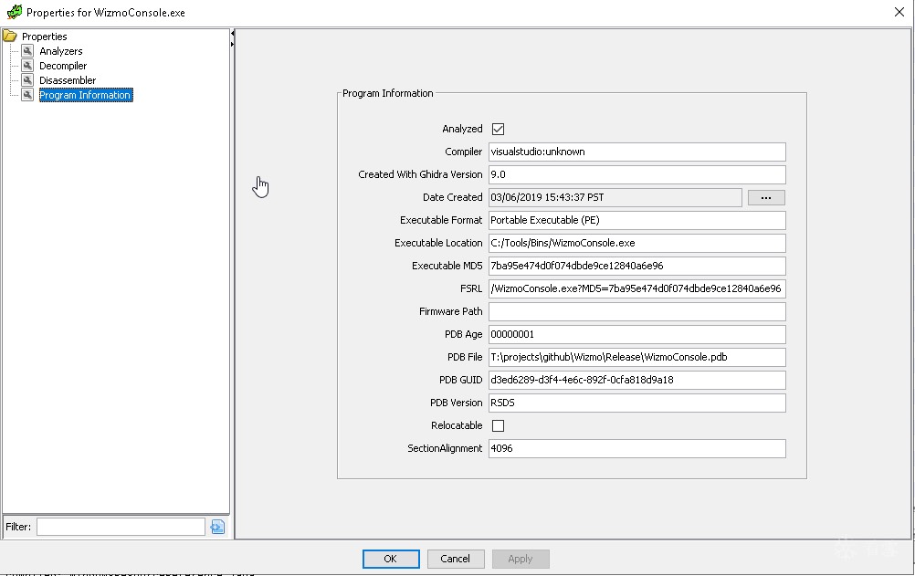Open the Date Created ellipsis button
This screenshot has width=915, height=576.
pos(766,198)
